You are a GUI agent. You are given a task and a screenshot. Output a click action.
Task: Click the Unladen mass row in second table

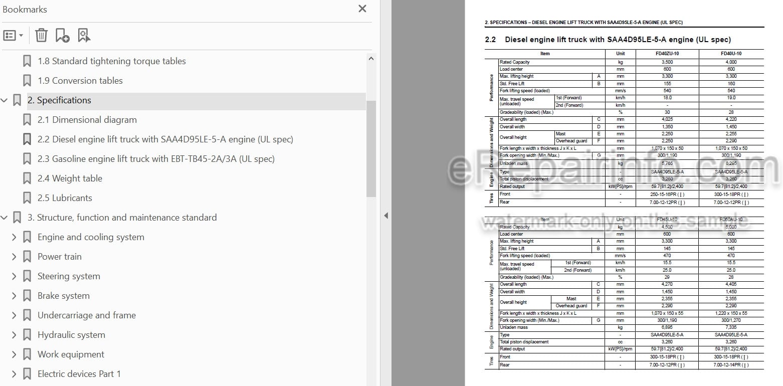coord(631,327)
